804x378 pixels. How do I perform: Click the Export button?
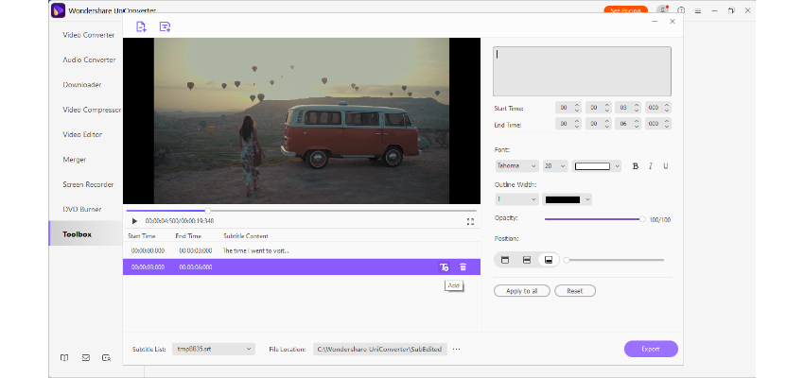pos(651,349)
